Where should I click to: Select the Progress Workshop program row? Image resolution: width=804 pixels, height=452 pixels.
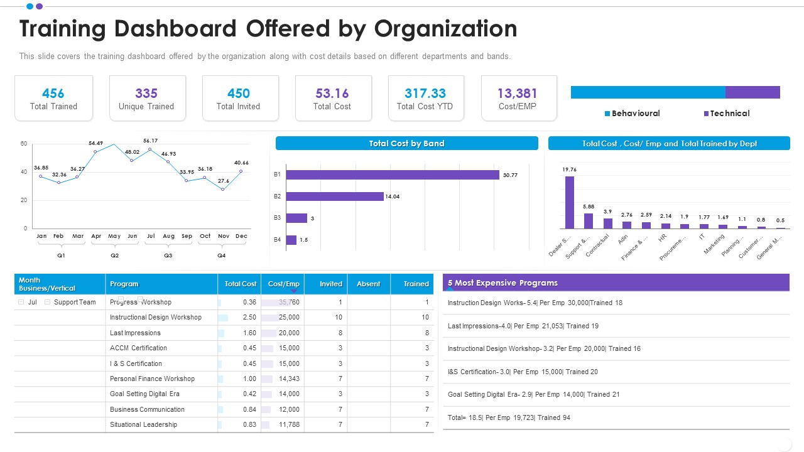click(224, 302)
